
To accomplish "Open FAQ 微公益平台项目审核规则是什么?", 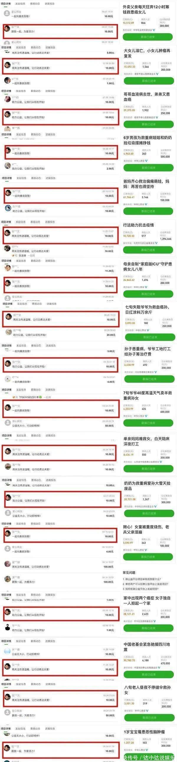I will pyautogui.click(x=142, y=579).
